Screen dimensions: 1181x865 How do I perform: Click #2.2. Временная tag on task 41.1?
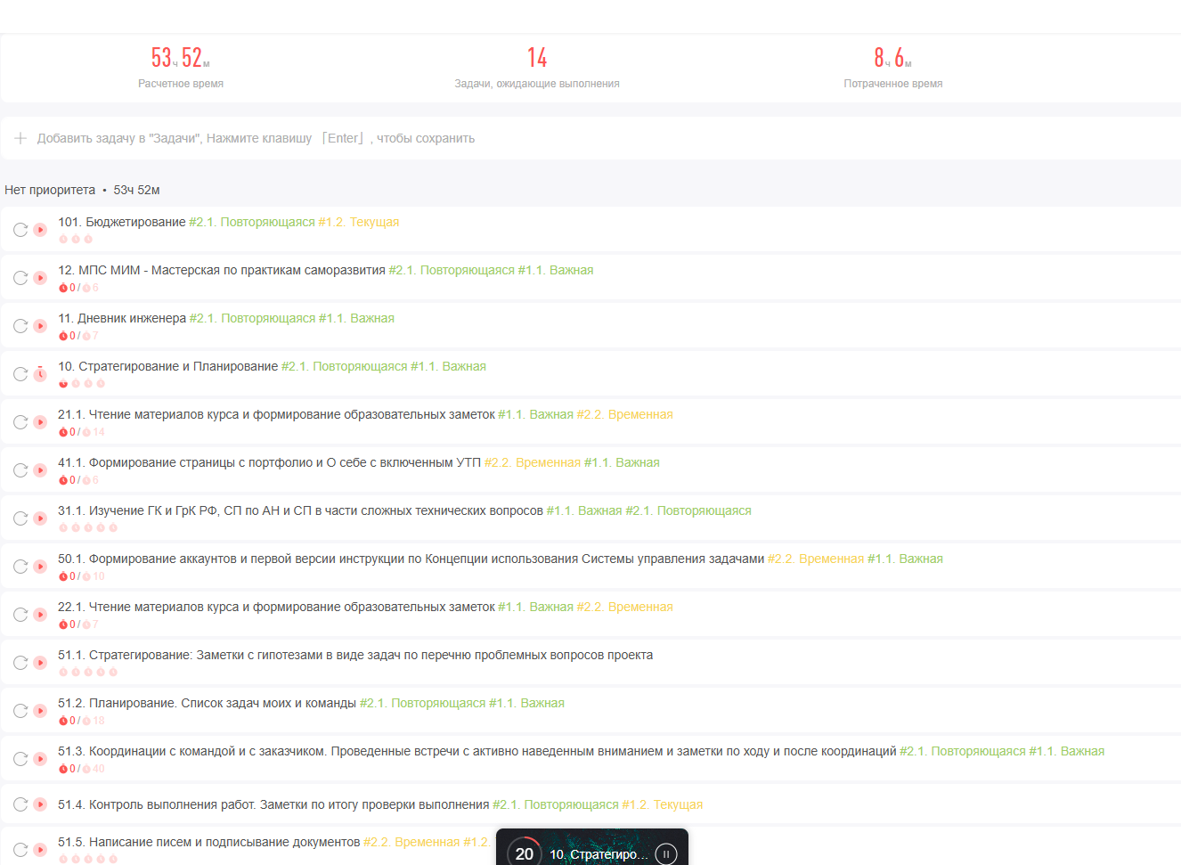[x=533, y=462]
